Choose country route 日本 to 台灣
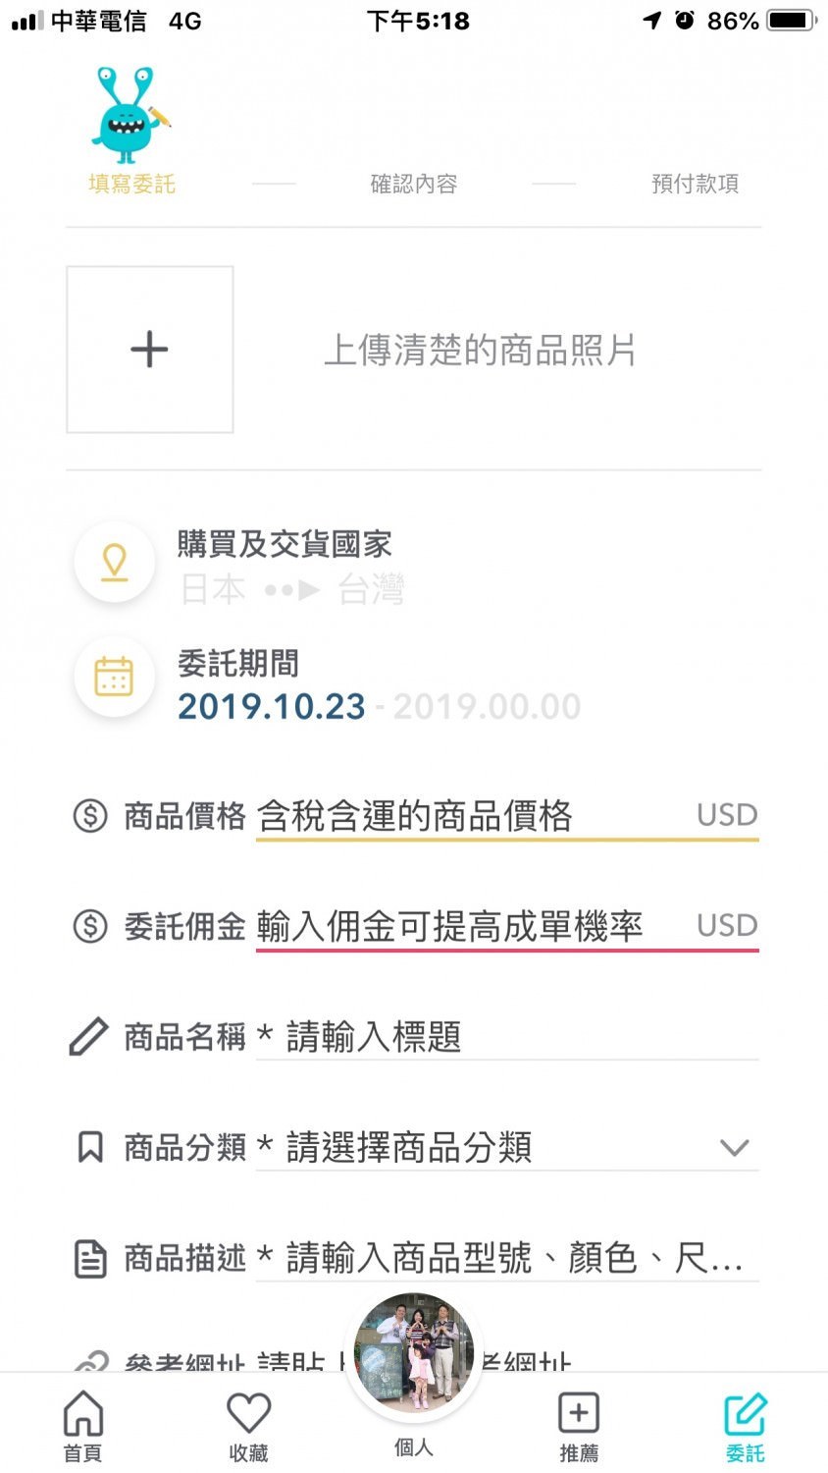This screenshot has height=1473, width=828. click(292, 590)
